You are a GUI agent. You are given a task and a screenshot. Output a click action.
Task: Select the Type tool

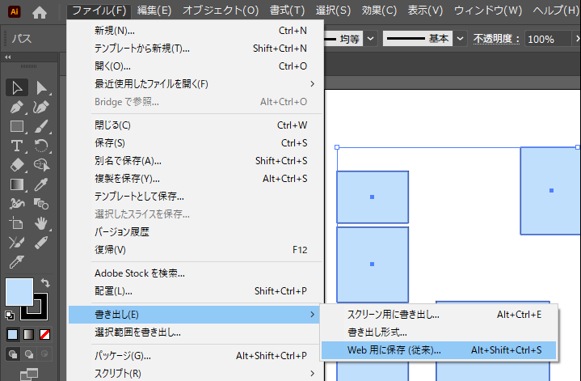(x=17, y=146)
